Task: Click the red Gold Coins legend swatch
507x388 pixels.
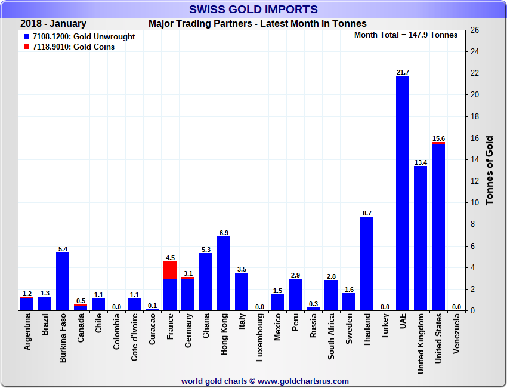Action: (x=27, y=47)
